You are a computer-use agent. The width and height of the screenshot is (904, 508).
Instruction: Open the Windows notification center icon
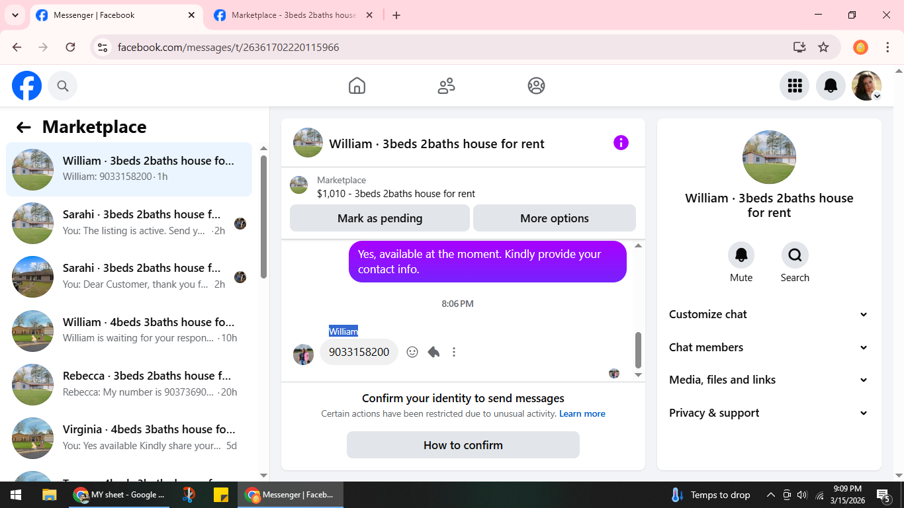click(x=883, y=495)
